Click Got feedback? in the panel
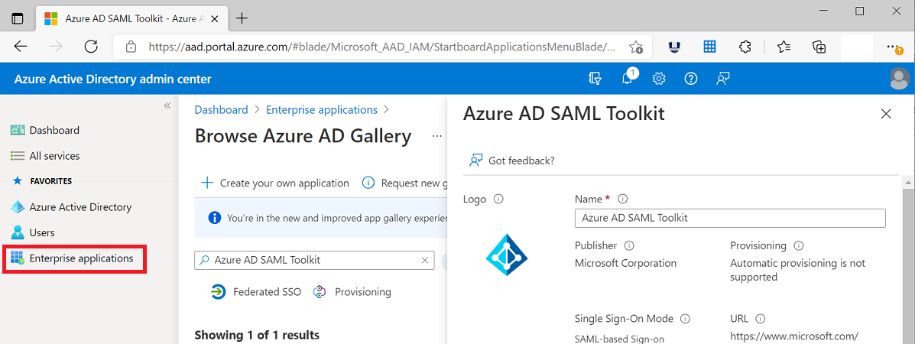Viewport: 915px width, 344px height. click(x=511, y=161)
